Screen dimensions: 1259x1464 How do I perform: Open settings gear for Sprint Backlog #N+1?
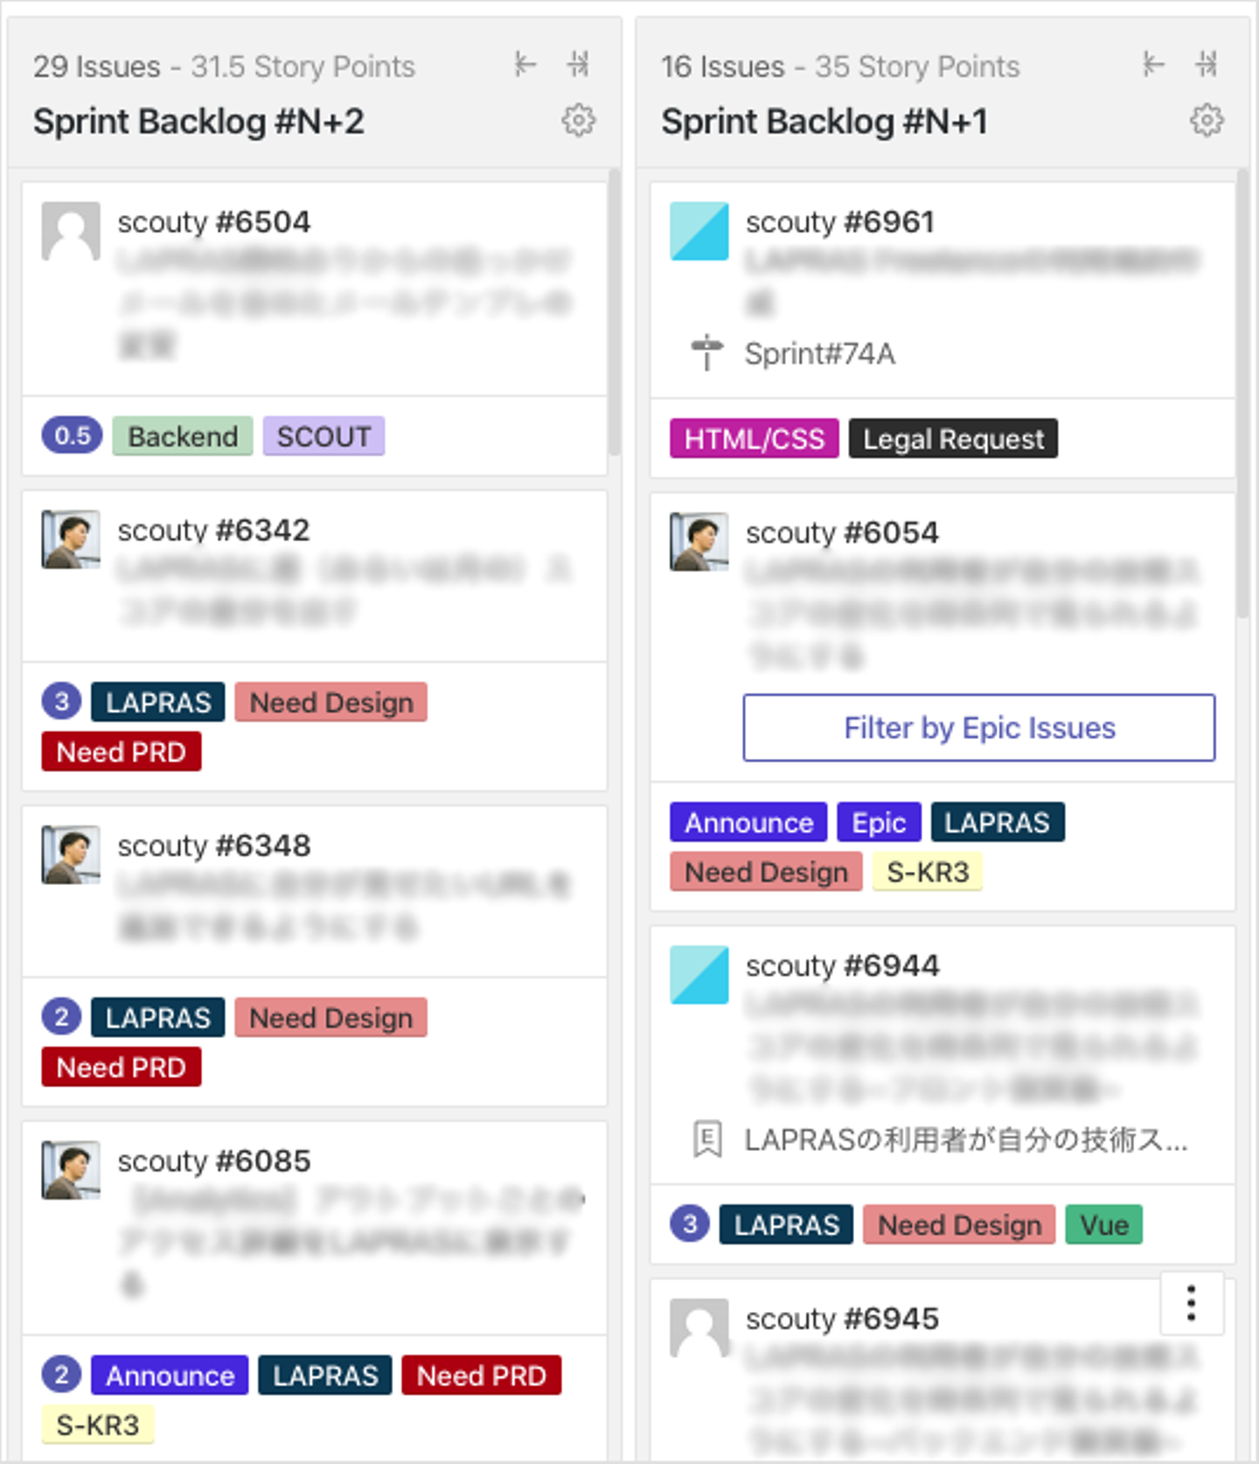(x=1207, y=121)
